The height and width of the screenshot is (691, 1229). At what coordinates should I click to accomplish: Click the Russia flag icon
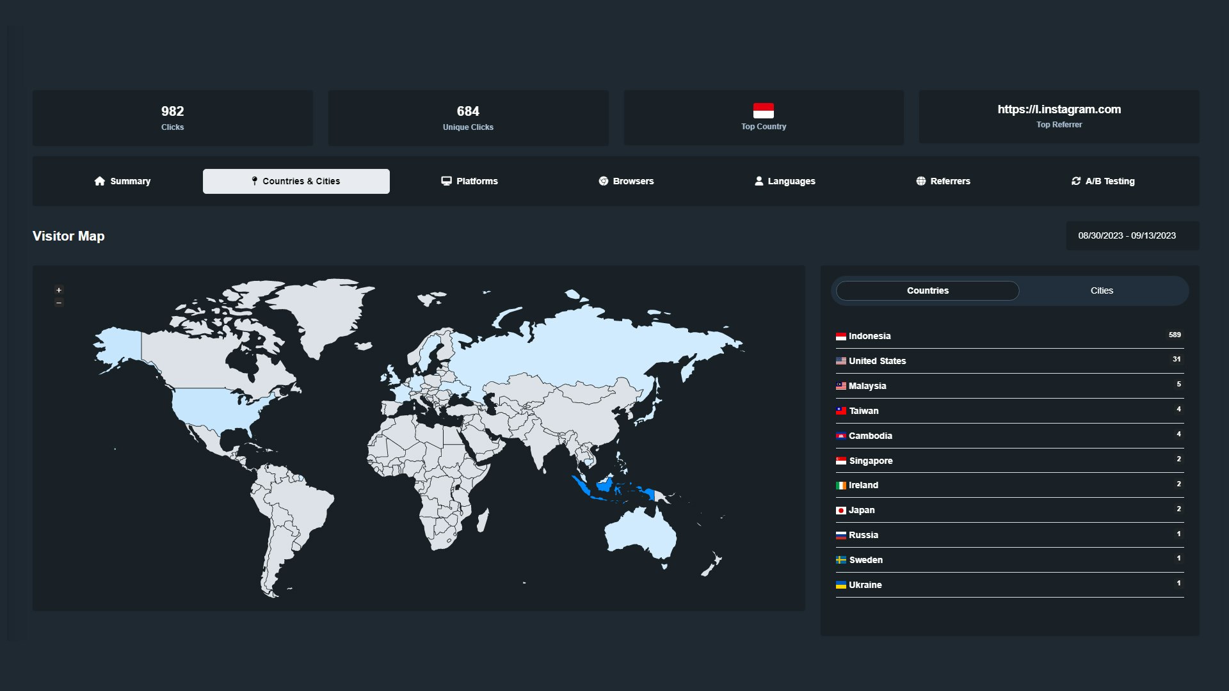[841, 536]
